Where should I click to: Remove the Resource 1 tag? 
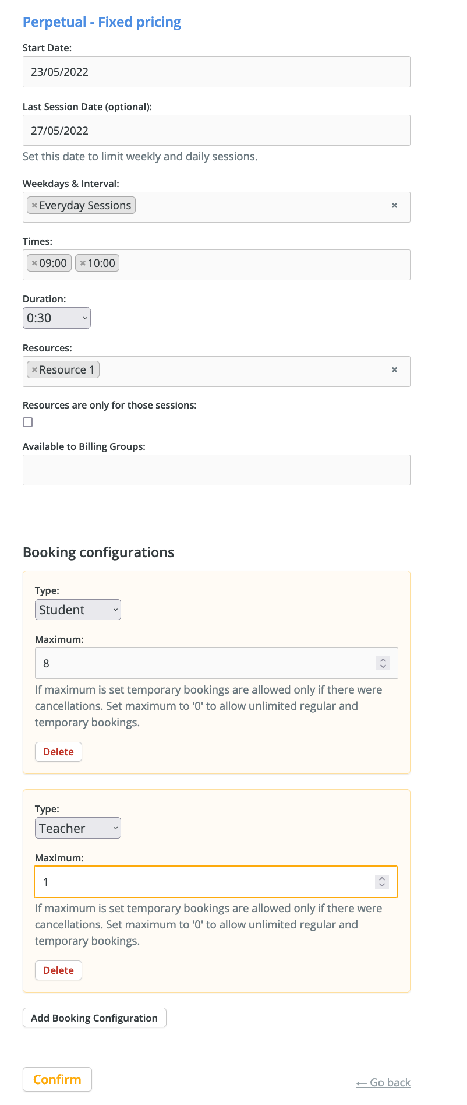click(x=34, y=369)
